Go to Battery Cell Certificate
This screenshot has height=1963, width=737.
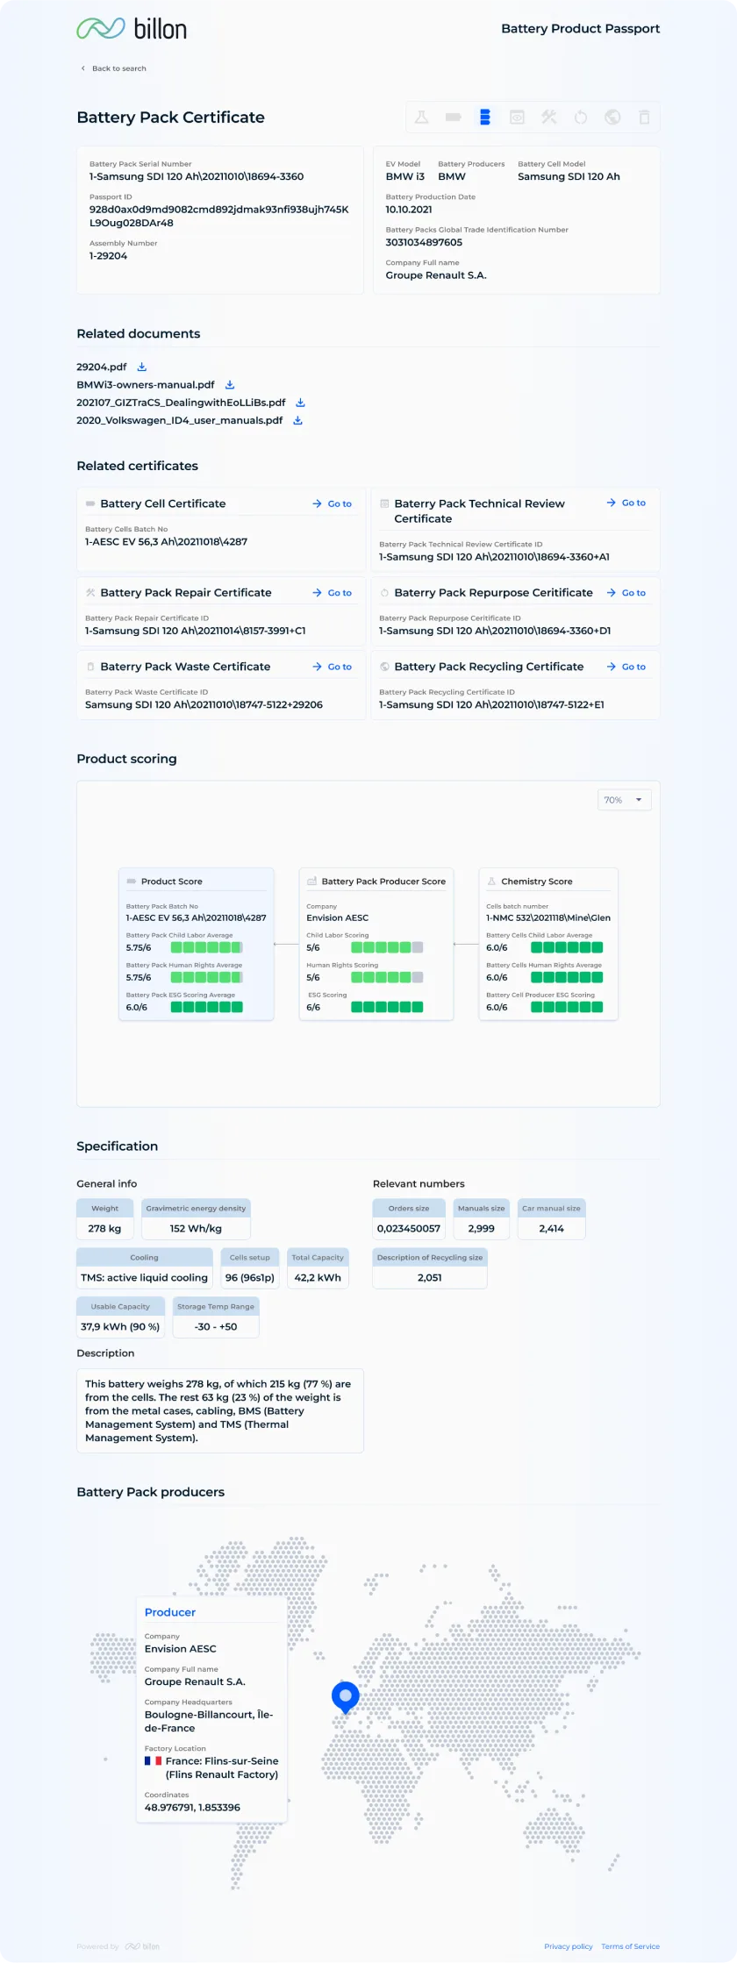coord(333,504)
